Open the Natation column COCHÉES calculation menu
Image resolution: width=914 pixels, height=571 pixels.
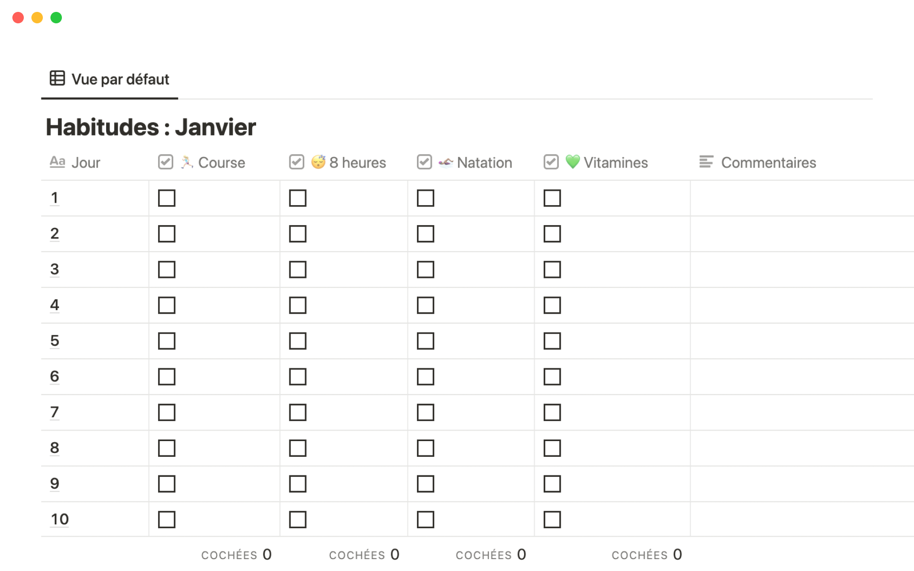491,554
